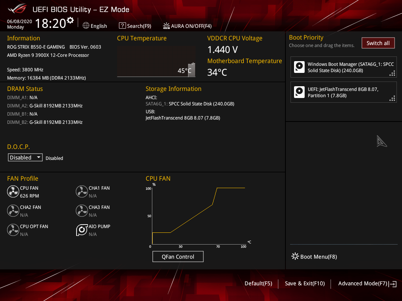Open QFan Control
Image resolution: width=402 pixels, height=301 pixels.
[178, 257]
